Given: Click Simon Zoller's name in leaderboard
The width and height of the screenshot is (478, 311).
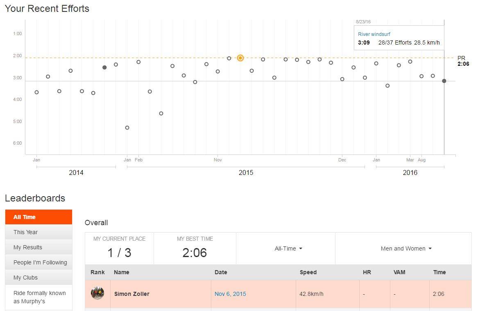Looking at the screenshot, I should tap(131, 294).
